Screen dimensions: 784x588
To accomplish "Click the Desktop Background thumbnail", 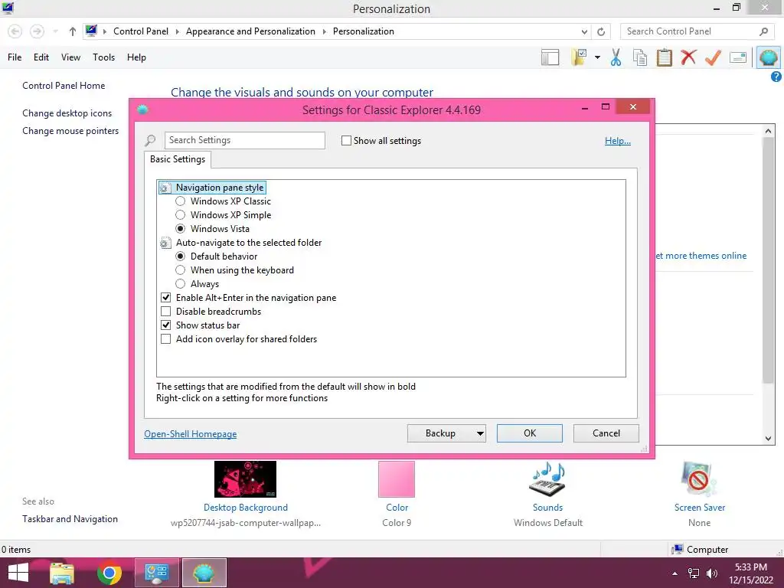I will 245,479.
